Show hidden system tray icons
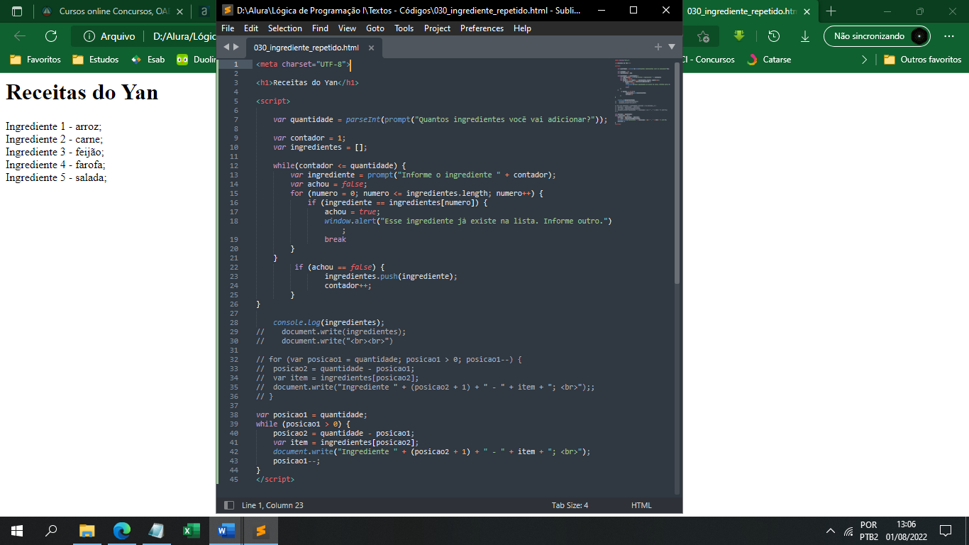 click(831, 531)
